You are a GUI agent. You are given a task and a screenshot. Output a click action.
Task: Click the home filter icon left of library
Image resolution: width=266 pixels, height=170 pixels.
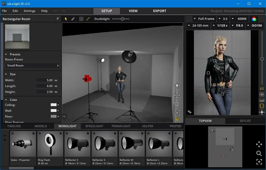[5, 136]
